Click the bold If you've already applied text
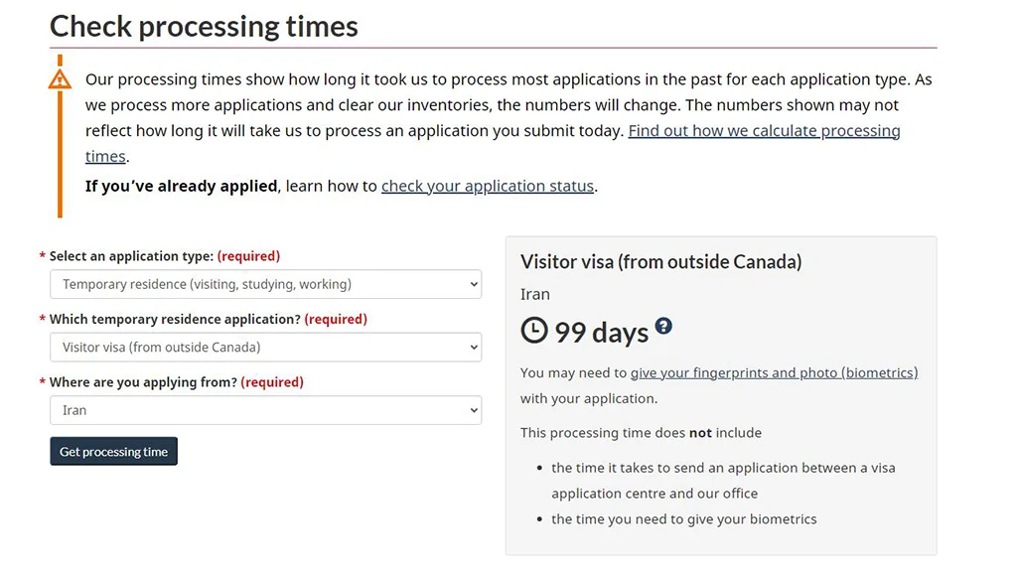 181,186
